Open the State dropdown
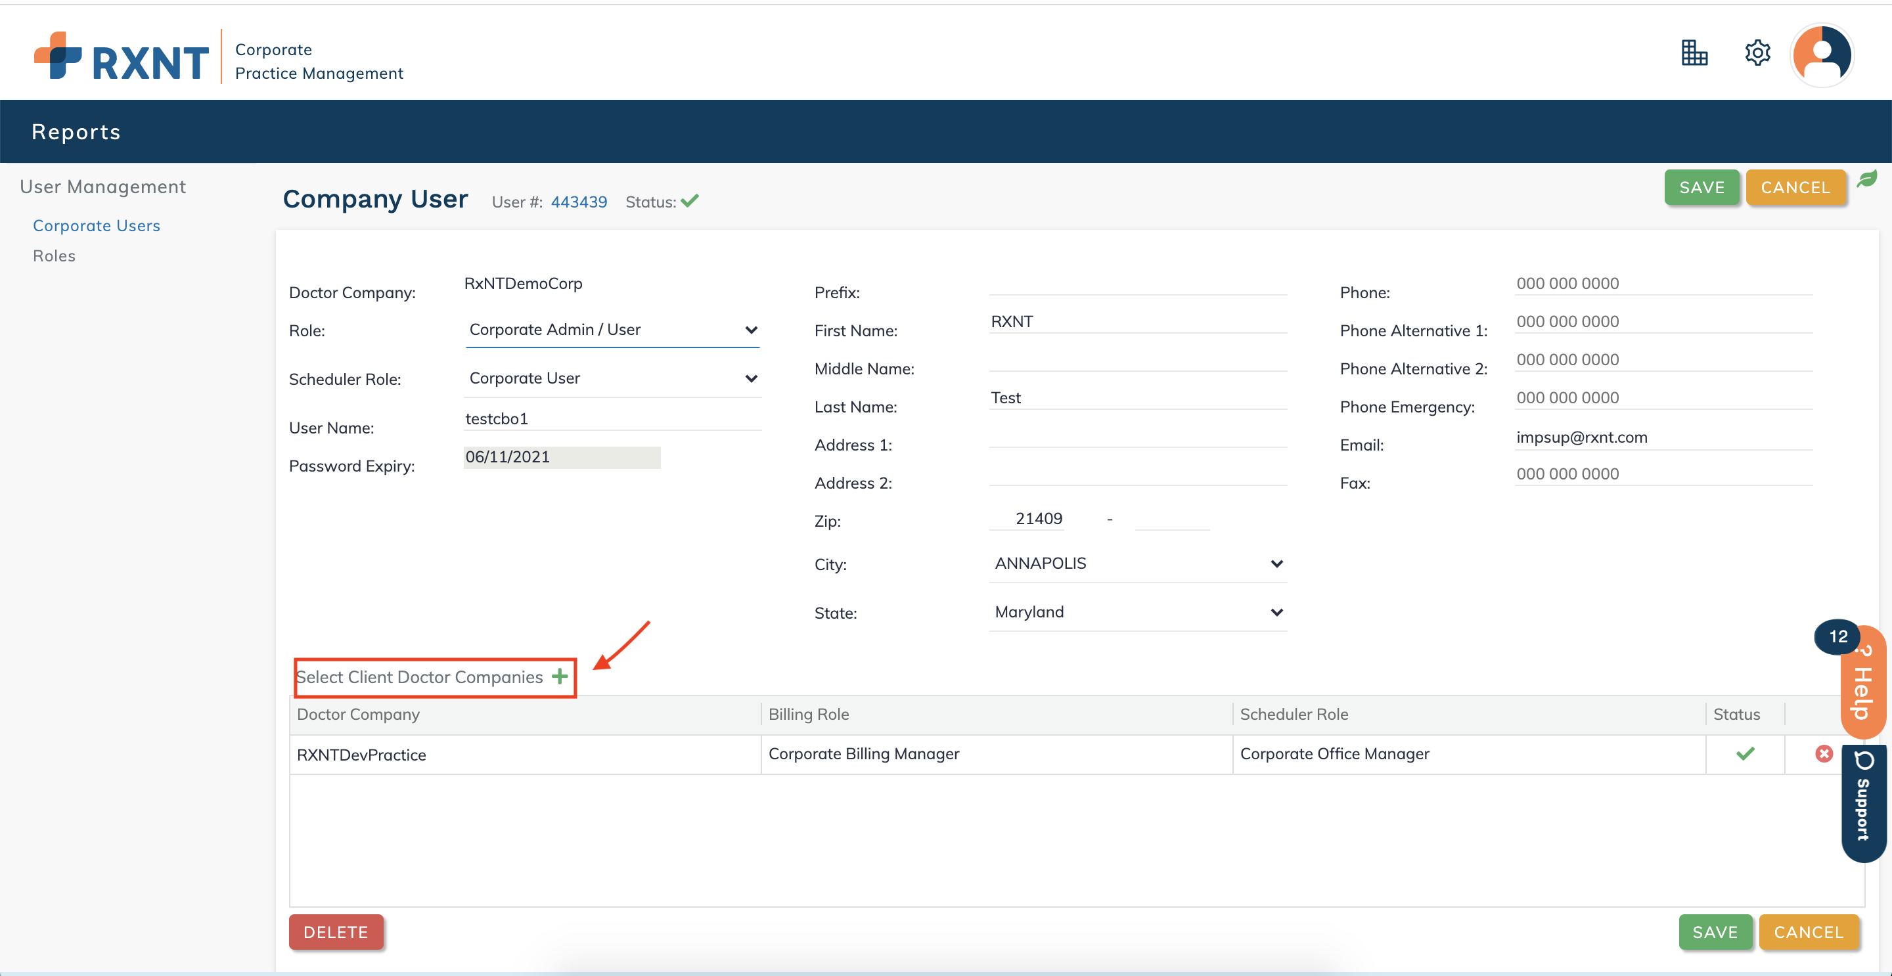This screenshot has height=976, width=1892. click(1138, 611)
